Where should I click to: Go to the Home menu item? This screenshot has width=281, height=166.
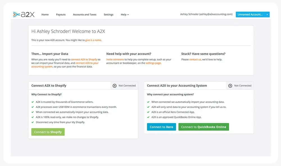coord(45,15)
